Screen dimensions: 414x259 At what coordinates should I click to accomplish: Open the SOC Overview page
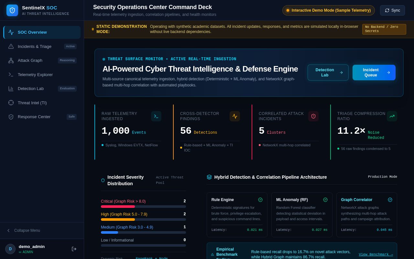coord(42,32)
